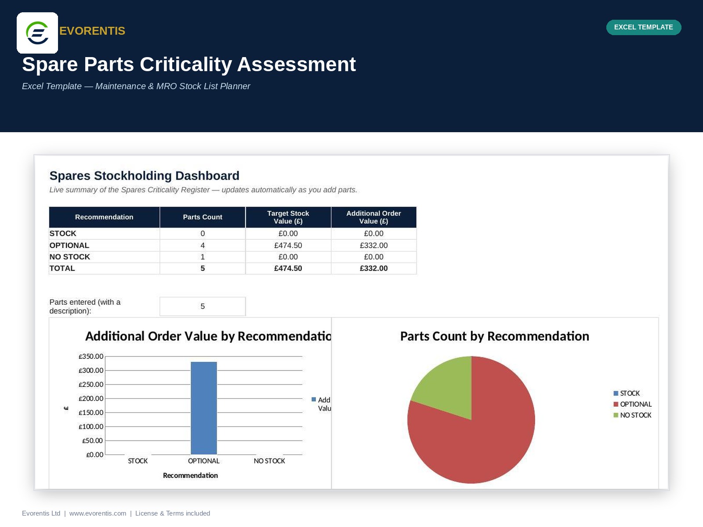Click the red OPTIONAL pie slice
The height and width of the screenshot is (527, 703).
[479, 435]
